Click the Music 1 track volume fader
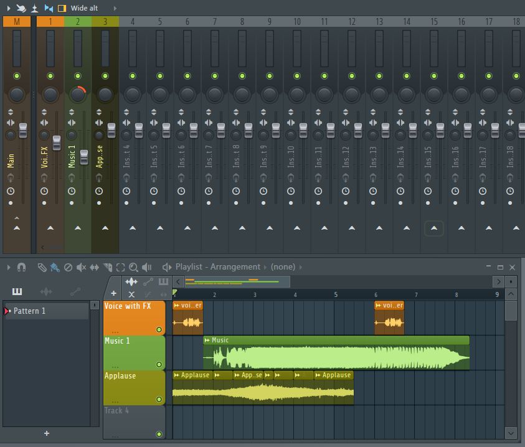 tap(84, 158)
